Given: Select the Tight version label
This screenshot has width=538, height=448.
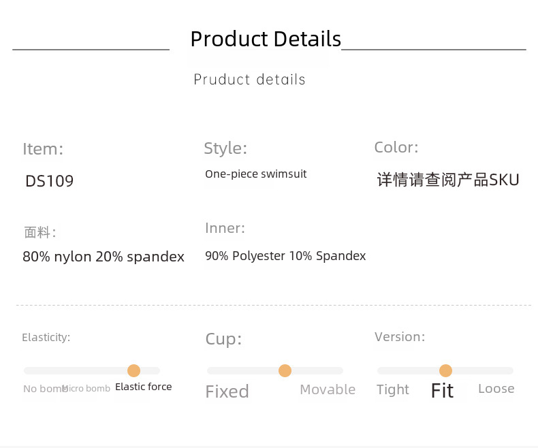Looking at the screenshot, I should (x=393, y=389).
